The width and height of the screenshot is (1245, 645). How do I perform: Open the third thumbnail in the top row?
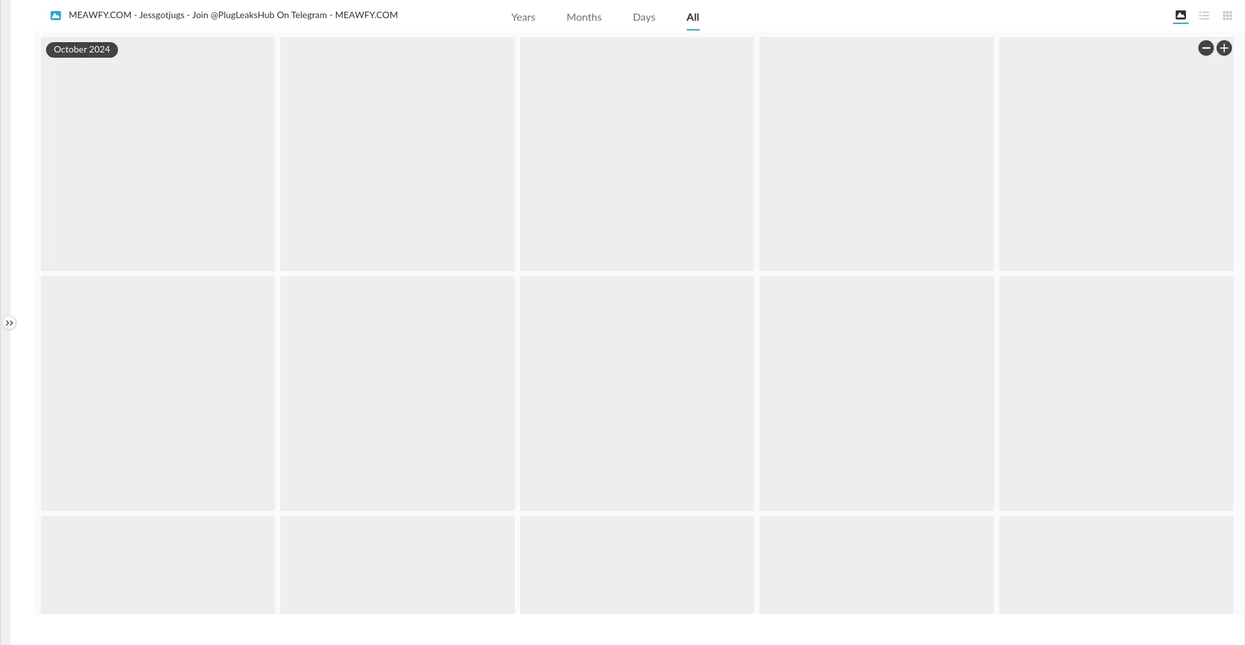[637, 154]
